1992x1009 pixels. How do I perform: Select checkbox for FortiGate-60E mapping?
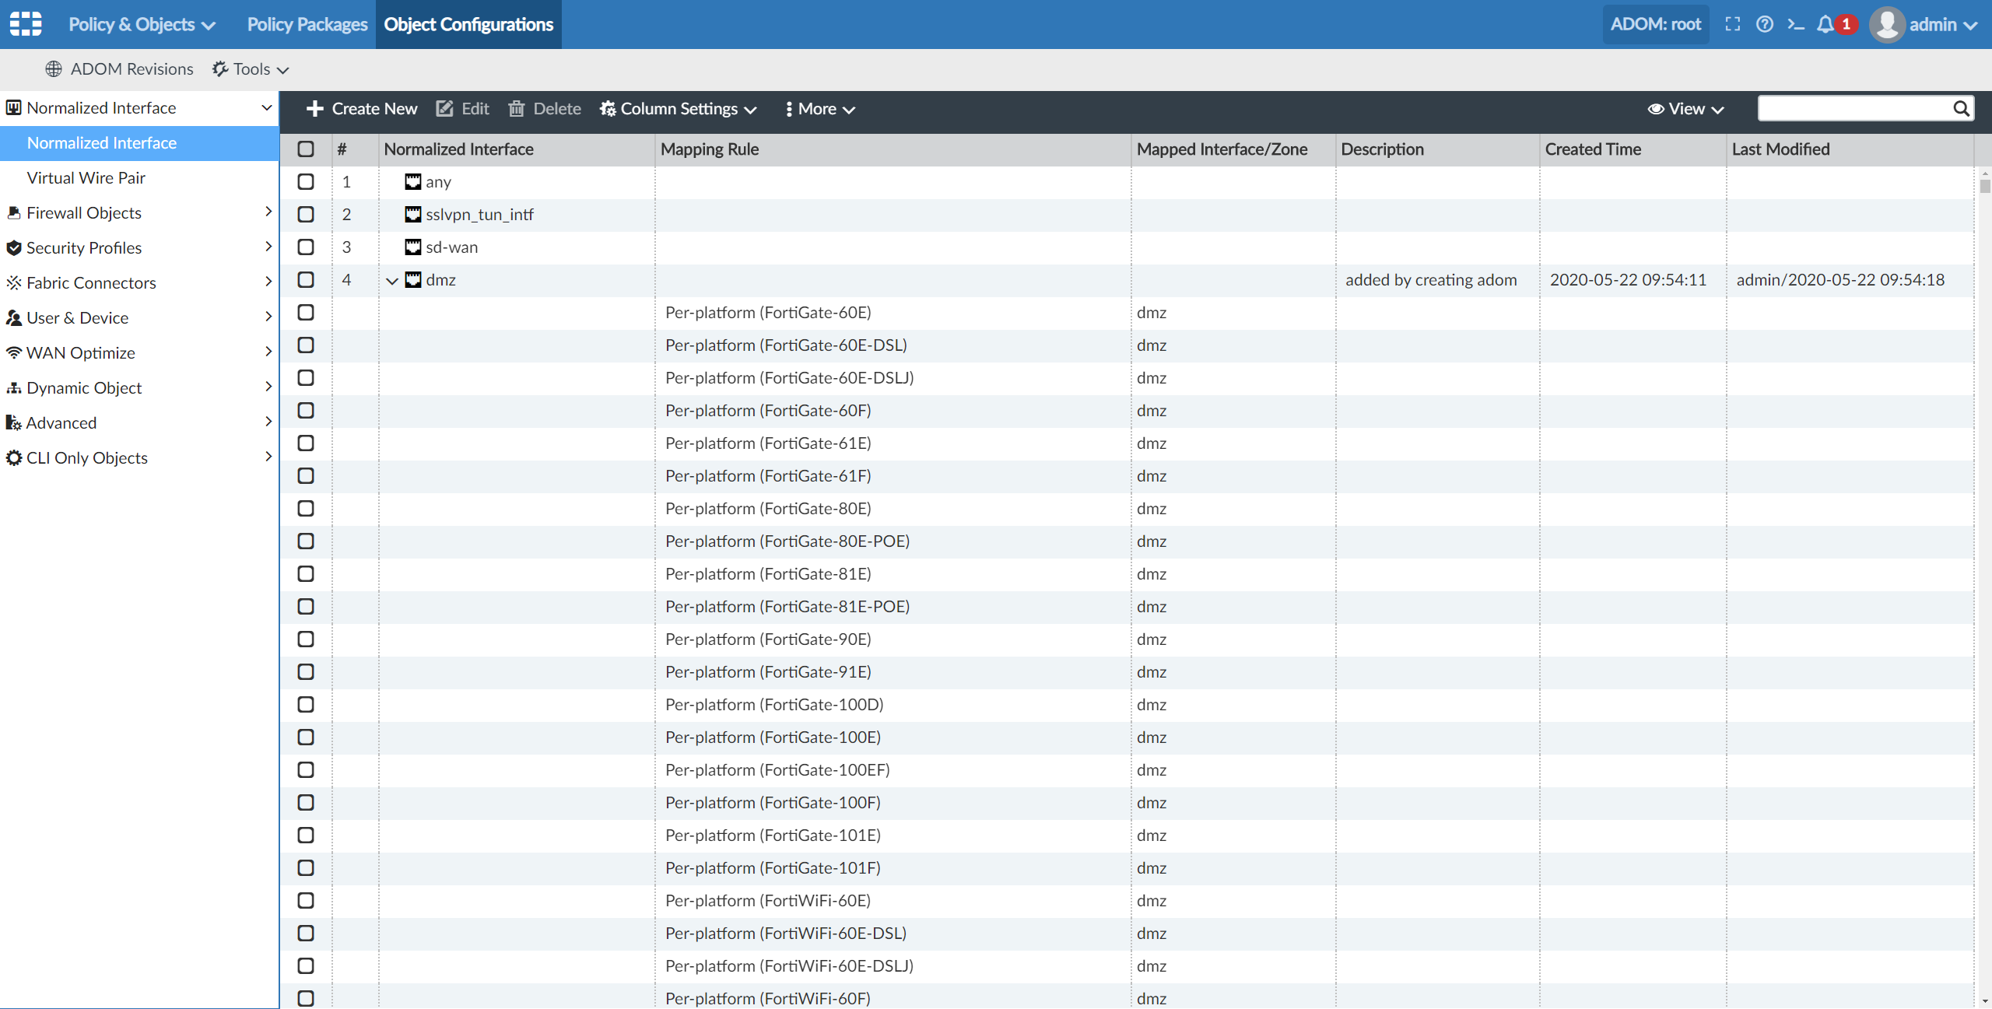pos(306,312)
